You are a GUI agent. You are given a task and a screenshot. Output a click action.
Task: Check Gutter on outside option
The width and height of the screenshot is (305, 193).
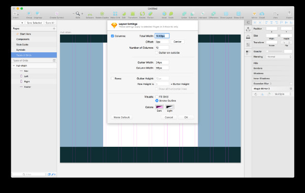pos(157,53)
